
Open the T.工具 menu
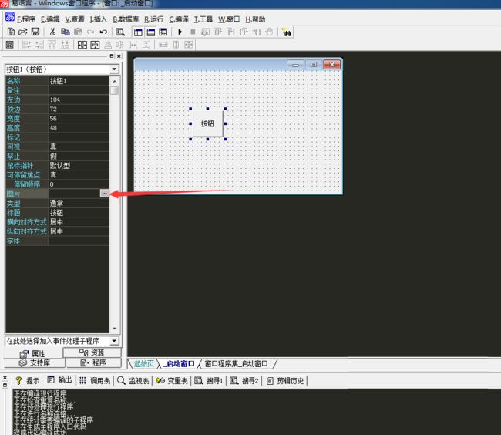[203, 19]
